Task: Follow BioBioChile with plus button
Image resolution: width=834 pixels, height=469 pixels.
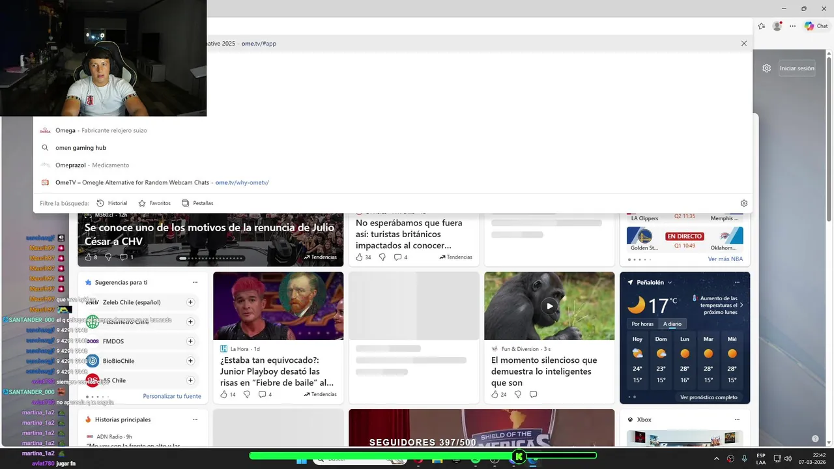Action: tap(191, 361)
